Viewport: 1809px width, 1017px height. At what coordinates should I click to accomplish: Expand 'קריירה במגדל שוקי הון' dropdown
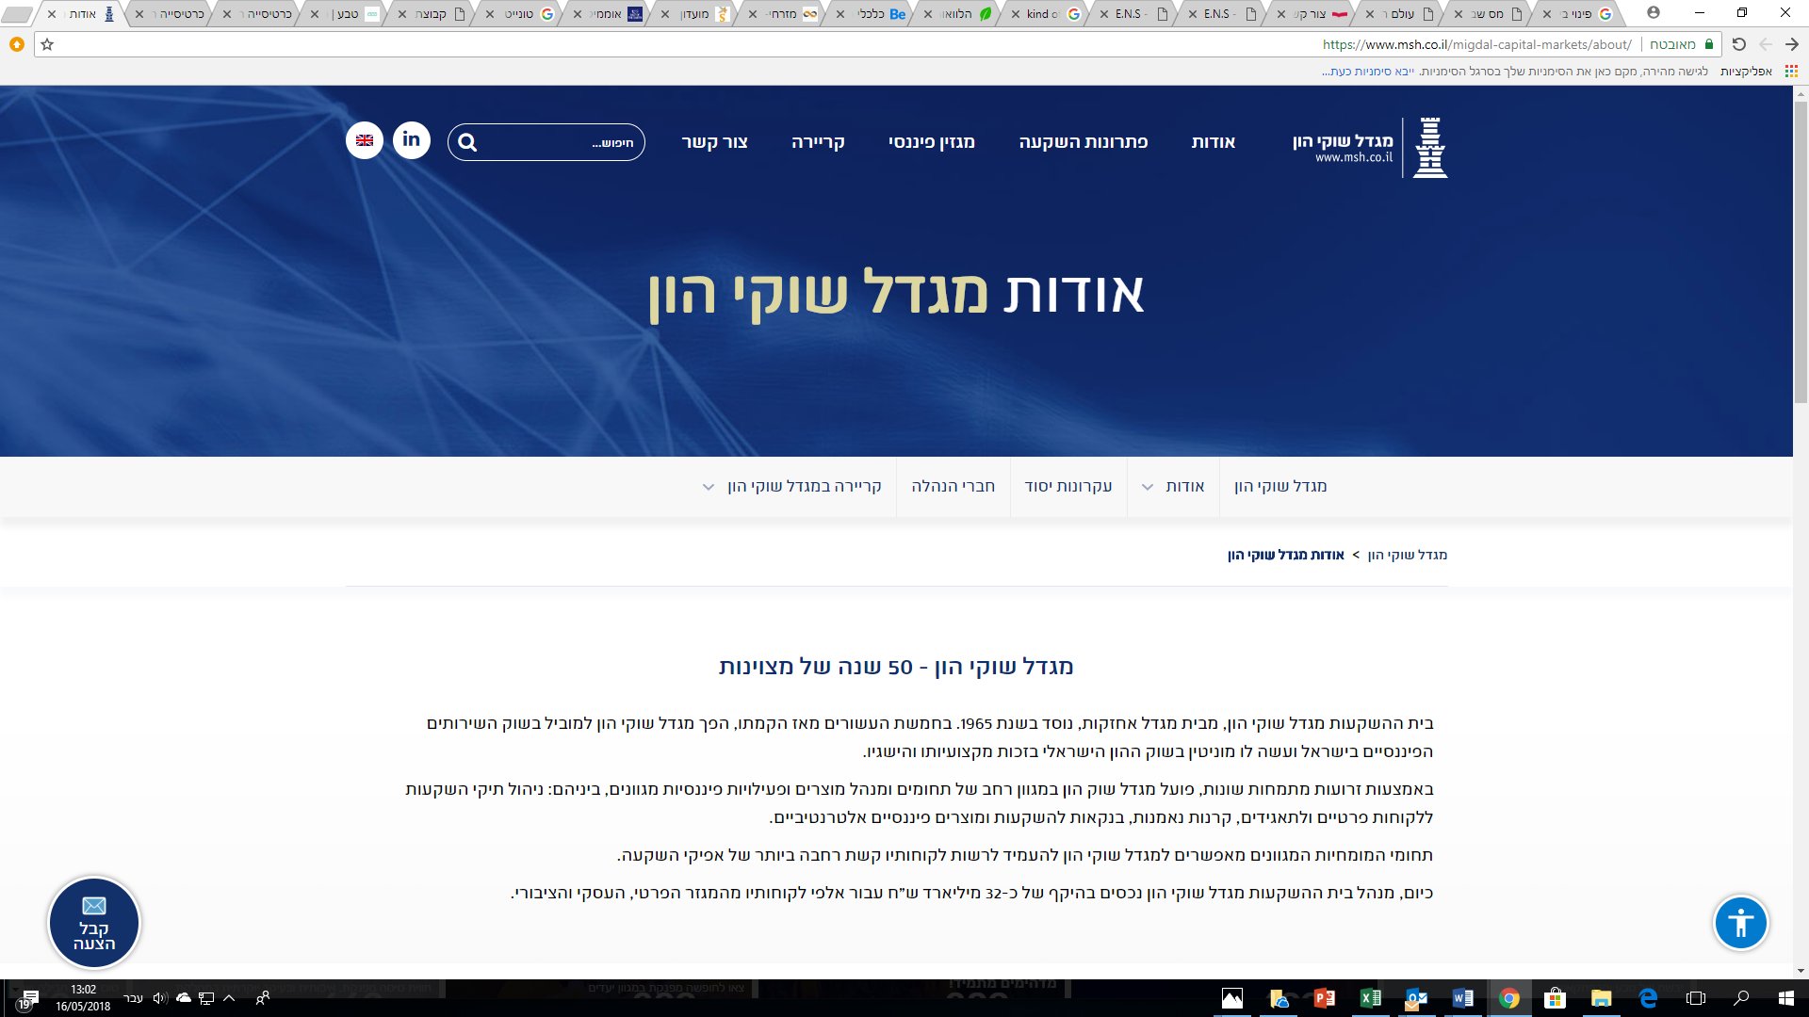709,487
